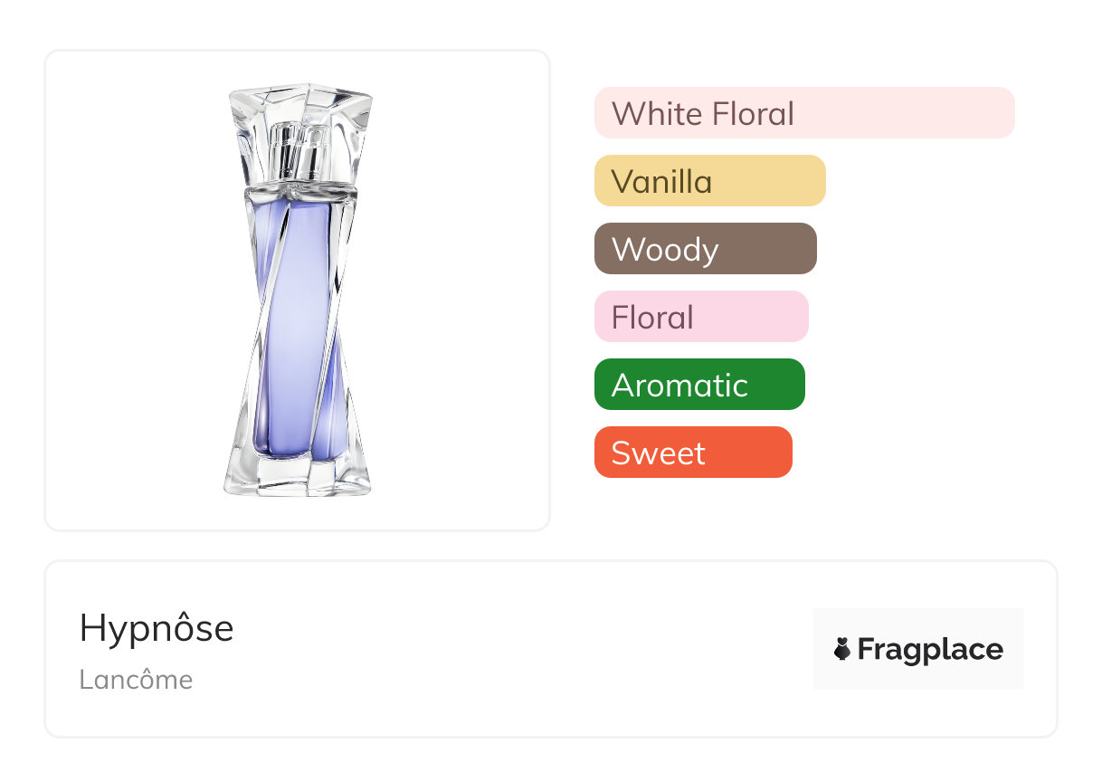Click the silver spray nozzle on the bottle
Image resolution: width=1102 pixels, height=782 pixels.
point(299,153)
